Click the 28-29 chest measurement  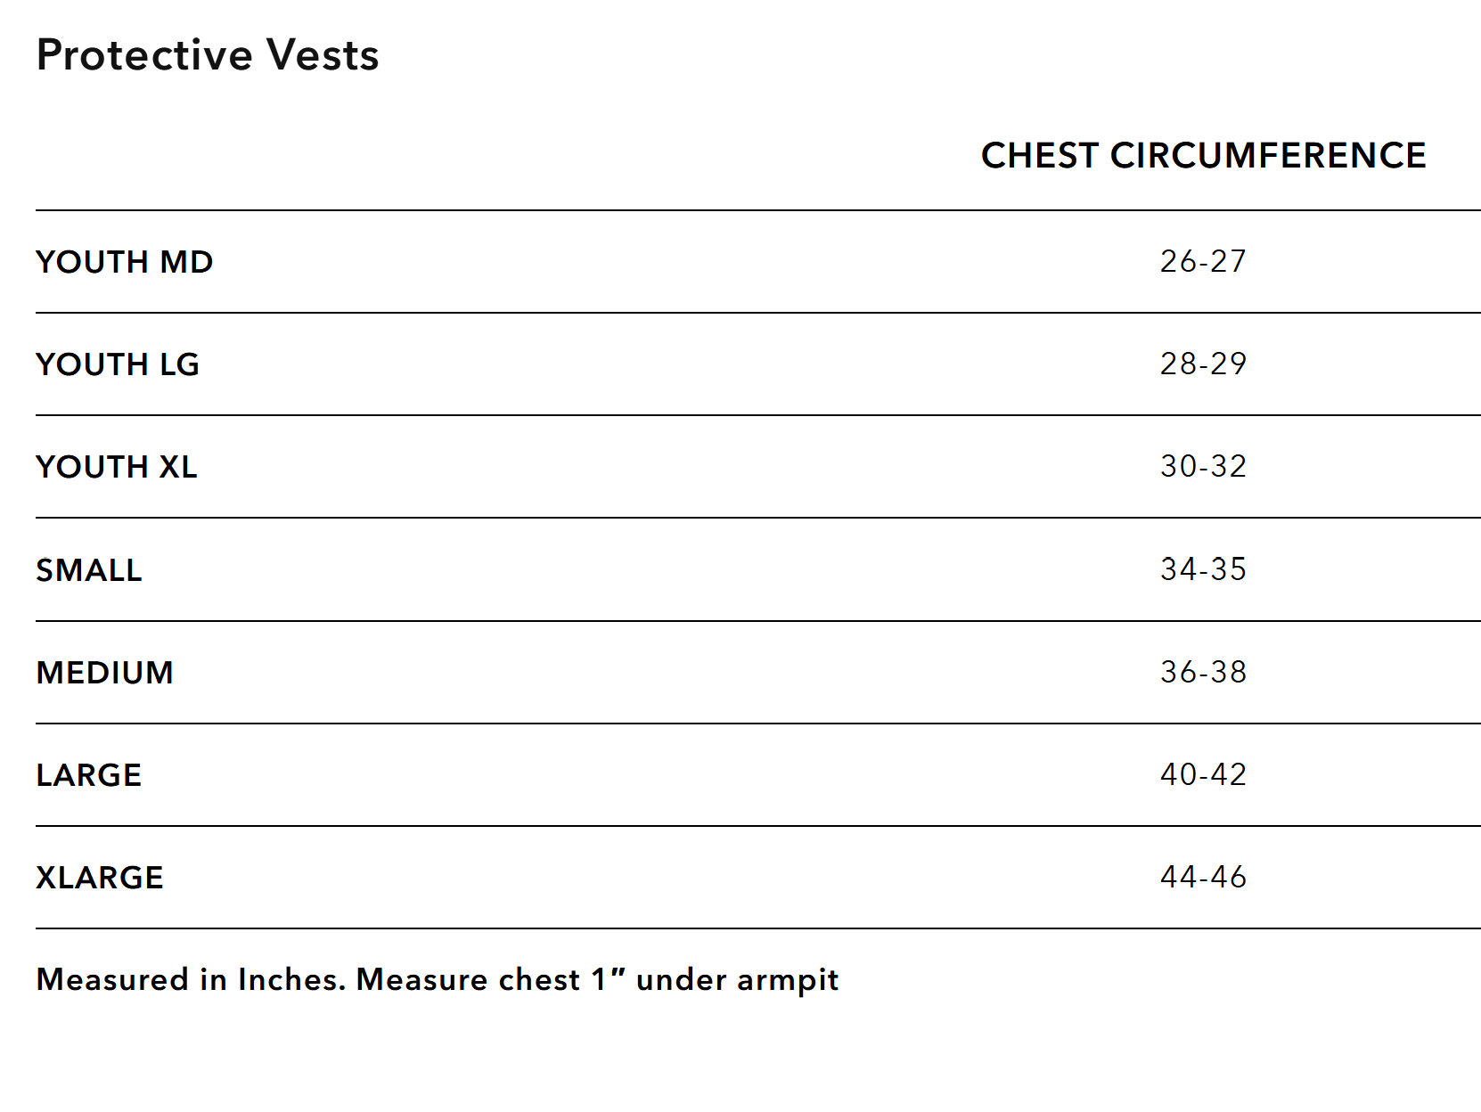[1203, 364]
